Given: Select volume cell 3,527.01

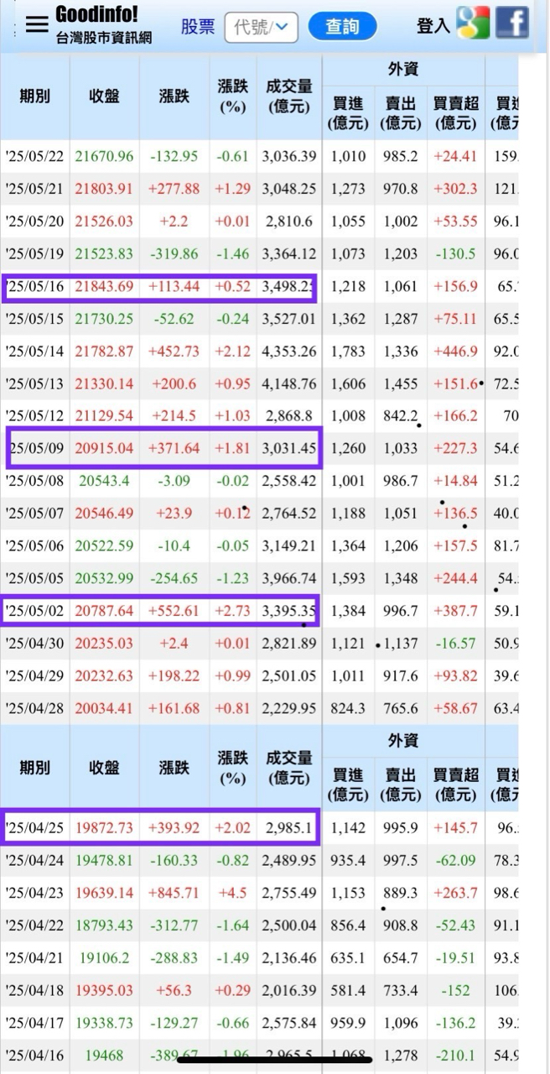Looking at the screenshot, I should 289,320.
